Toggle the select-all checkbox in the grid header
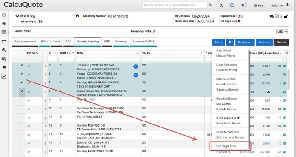The image size is (296, 157). 22,53
